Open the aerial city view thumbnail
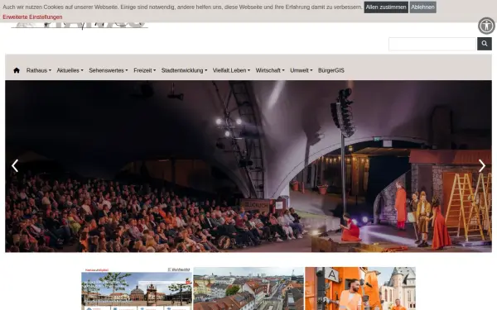Image resolution: width=497 pixels, height=310 pixels. click(x=248, y=289)
